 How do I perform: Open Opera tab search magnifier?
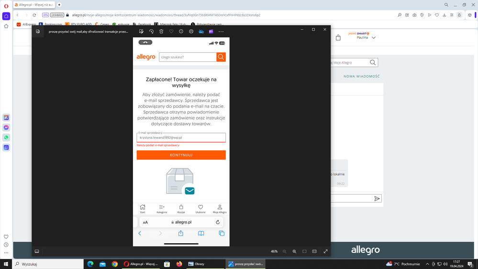click(446, 5)
